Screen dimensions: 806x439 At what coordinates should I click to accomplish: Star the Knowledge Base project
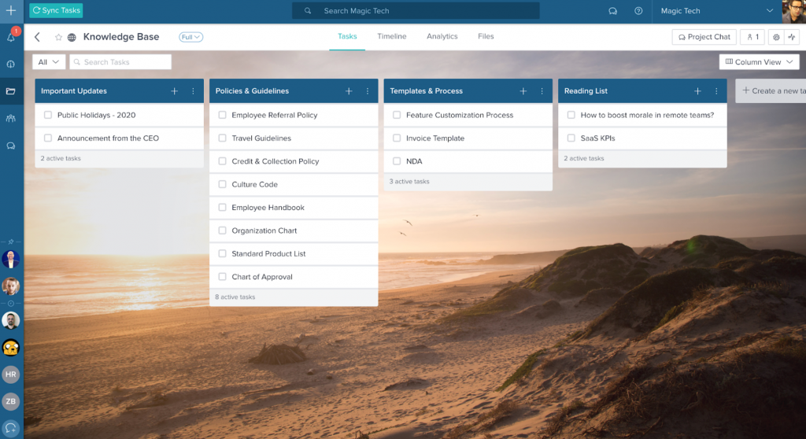(58, 37)
